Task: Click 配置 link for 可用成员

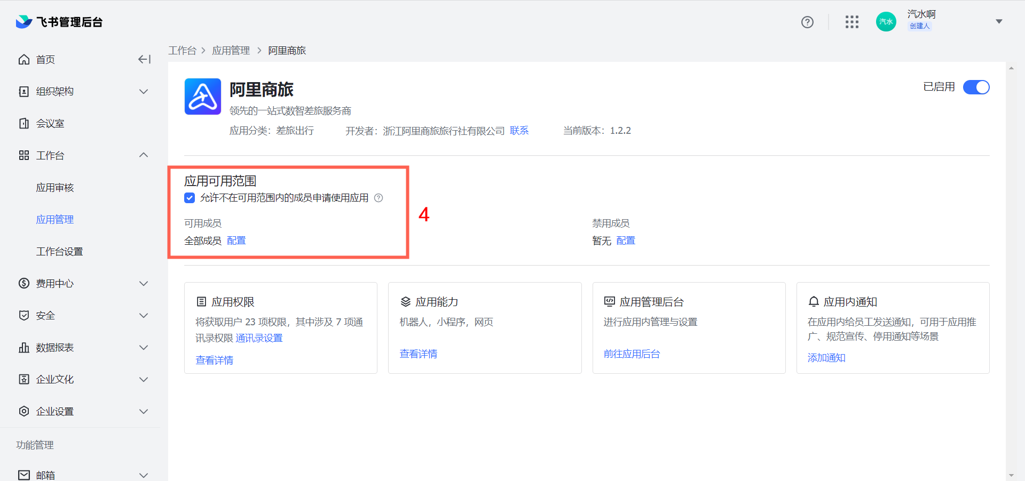Action: tap(236, 240)
